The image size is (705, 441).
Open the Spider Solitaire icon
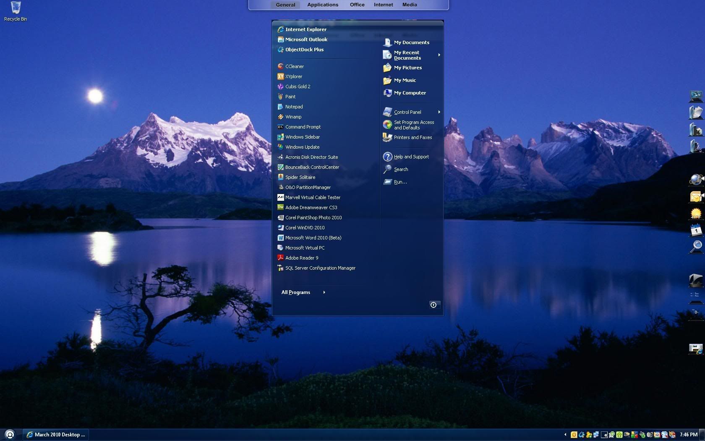280,177
